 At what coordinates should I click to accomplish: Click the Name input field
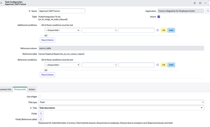pyautogui.click(x=61, y=11)
